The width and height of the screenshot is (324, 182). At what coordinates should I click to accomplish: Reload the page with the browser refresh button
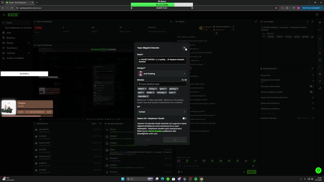[12, 8]
